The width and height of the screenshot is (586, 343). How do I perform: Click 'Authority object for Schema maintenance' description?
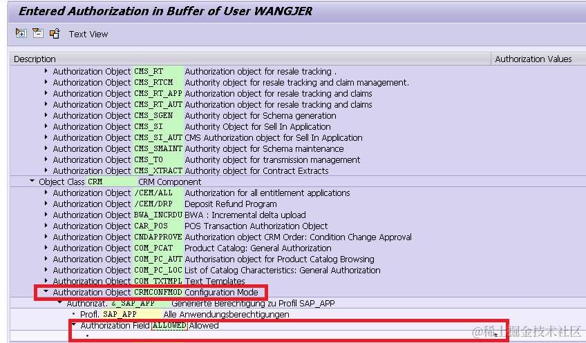coord(264,148)
